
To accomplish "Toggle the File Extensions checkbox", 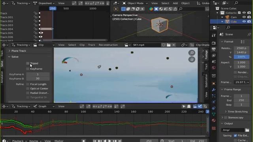I will pos(235,136).
